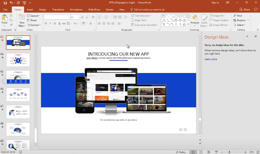
Task: Center text alignment toggle
Action: pyautogui.click(x=104, y=23)
